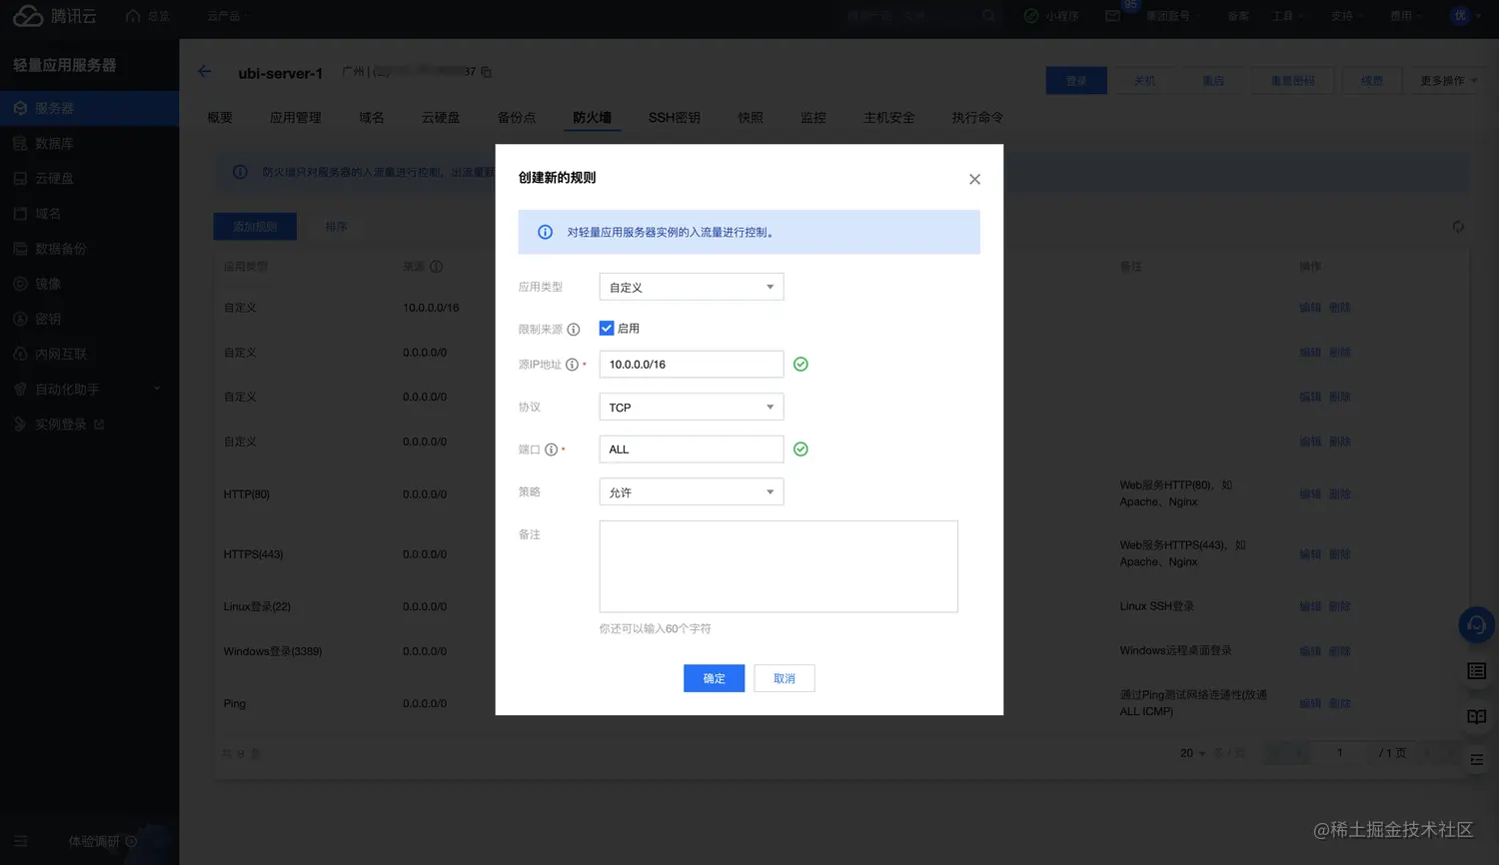
Task: Open the 20 per page dropdown
Action: [1192, 753]
